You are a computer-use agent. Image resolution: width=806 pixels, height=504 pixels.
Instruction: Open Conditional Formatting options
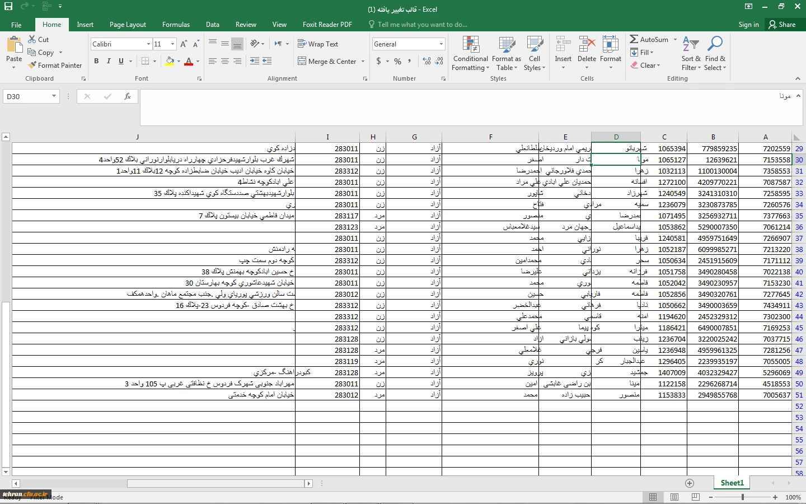pyautogui.click(x=470, y=54)
